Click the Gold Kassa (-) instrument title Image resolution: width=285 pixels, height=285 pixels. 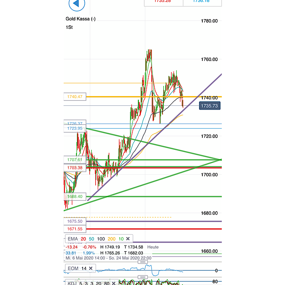pyautogui.click(x=81, y=19)
